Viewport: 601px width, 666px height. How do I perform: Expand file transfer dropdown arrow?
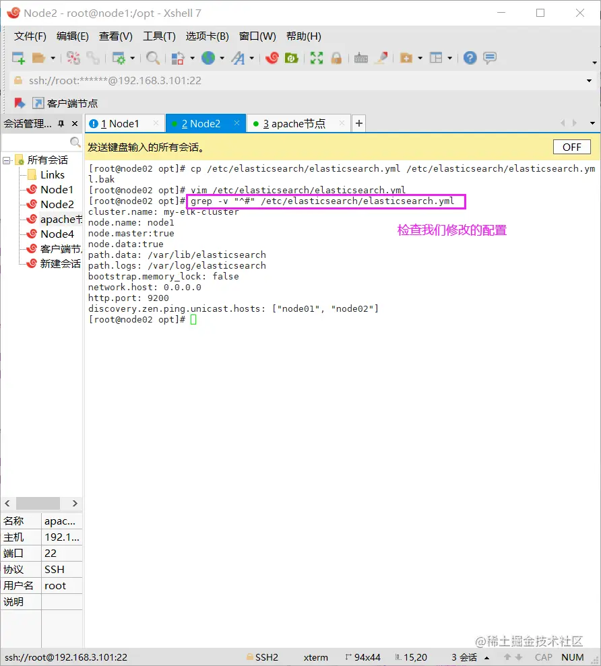click(192, 58)
